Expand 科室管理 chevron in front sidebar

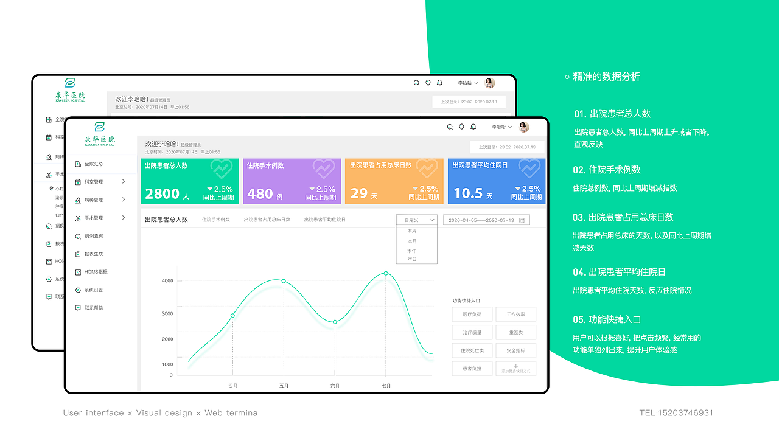(124, 182)
